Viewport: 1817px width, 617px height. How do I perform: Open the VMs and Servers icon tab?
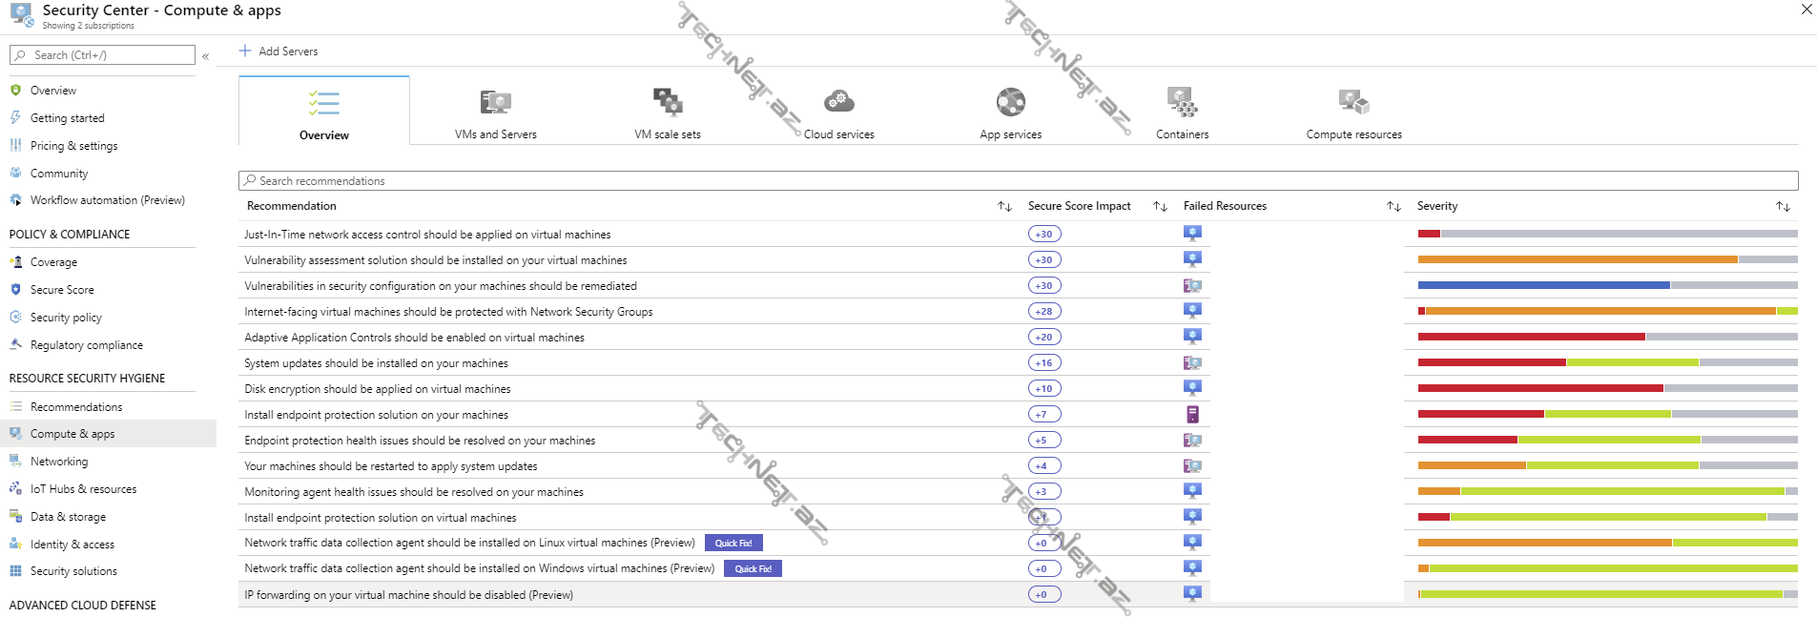pos(495,102)
